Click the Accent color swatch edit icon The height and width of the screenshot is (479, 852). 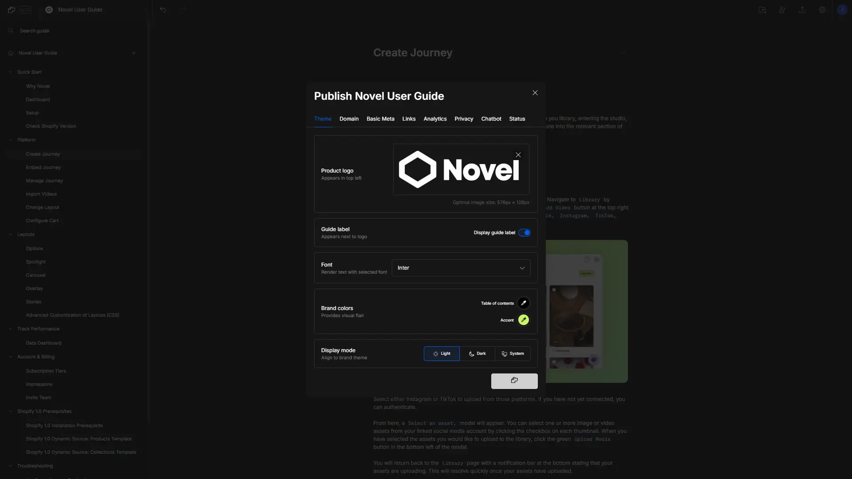click(523, 320)
